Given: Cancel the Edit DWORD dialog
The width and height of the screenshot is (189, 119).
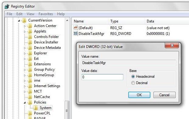Looking at the screenshot, I should tap(164, 95).
